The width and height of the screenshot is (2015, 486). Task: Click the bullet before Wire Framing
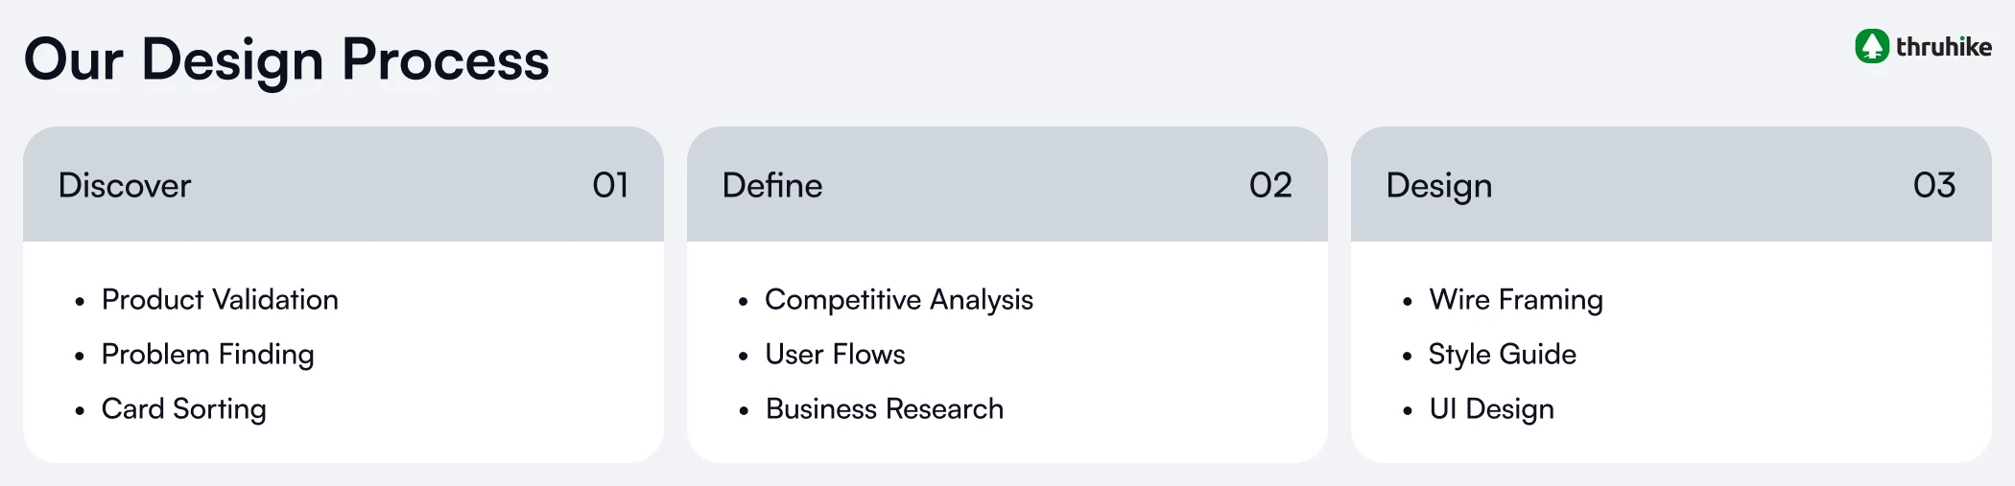point(1407,302)
